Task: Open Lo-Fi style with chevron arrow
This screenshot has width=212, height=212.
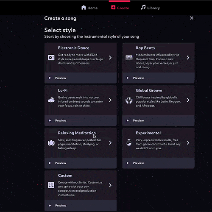Action: 110,100
